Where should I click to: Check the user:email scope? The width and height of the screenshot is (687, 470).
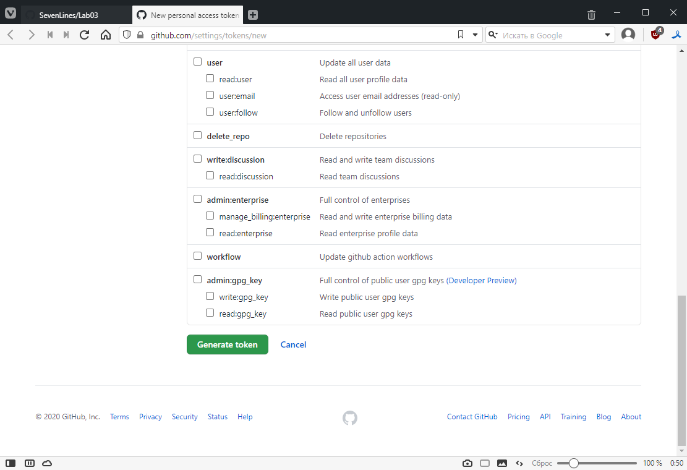pyautogui.click(x=210, y=95)
